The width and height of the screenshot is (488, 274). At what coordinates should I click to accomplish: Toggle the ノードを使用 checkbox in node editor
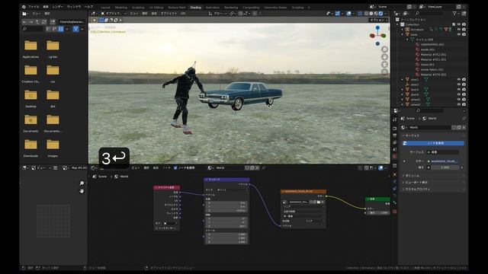pos(175,167)
